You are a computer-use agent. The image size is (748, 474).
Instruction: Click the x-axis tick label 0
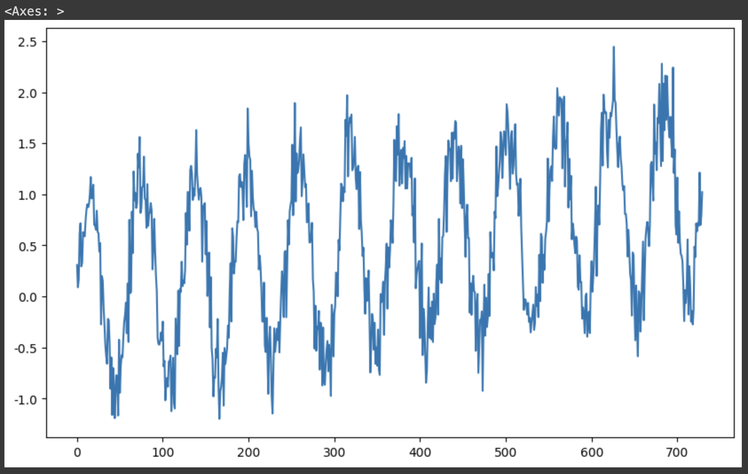click(78, 452)
